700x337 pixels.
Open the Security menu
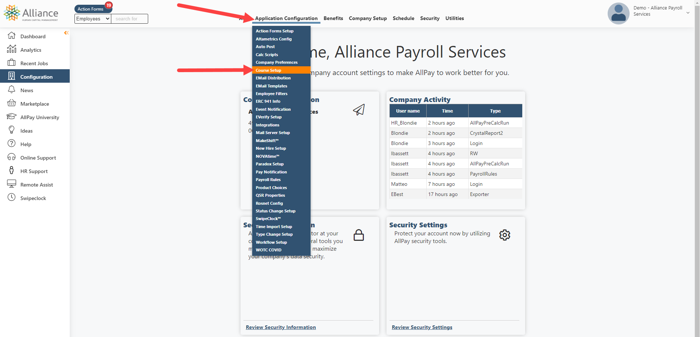point(430,18)
